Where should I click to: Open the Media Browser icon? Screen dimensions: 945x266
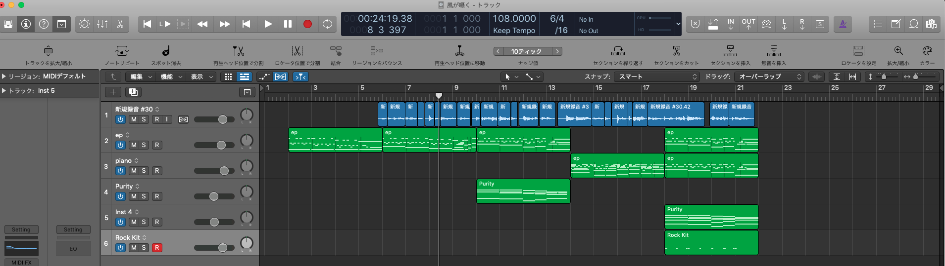coord(931,24)
